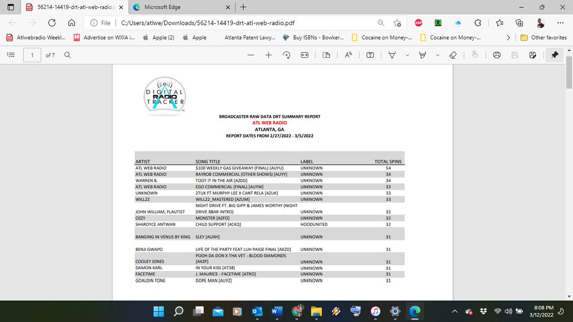Open the Apple (2) bookmark
573x322 pixels.
pyautogui.click(x=159, y=37)
